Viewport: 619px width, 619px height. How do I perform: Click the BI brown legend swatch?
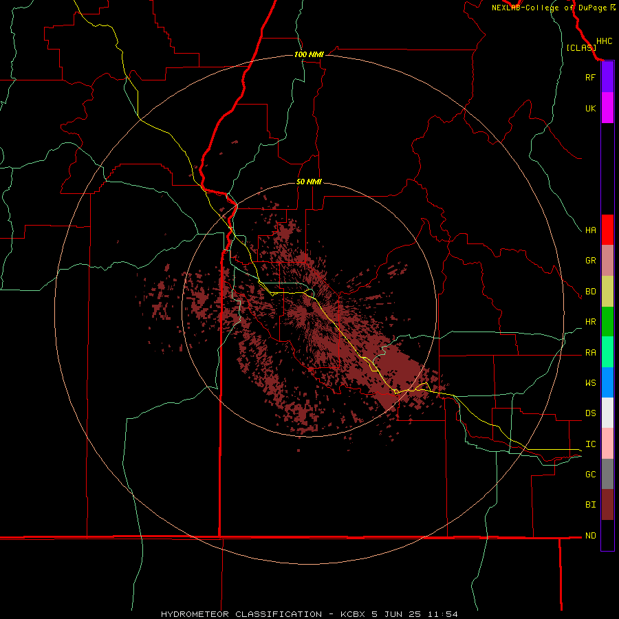click(607, 505)
